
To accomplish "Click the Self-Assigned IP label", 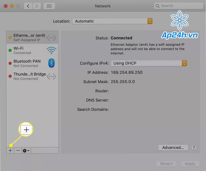I will (x=27, y=40).
